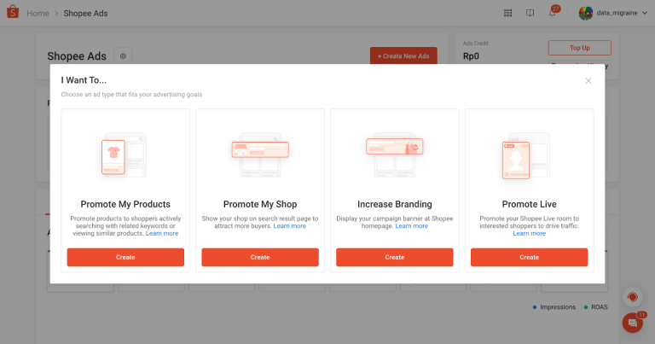Screen dimensions: 655x344
Task: Click the red support assistant icon
Action: coord(632,297)
